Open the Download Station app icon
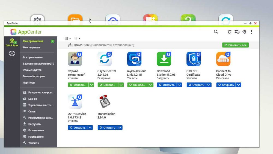This screenshot has width=273, height=154. pyautogui.click(x=164, y=59)
